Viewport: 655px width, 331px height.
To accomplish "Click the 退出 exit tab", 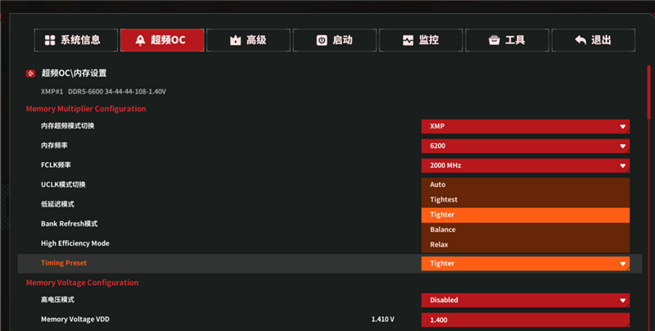I will [x=593, y=40].
